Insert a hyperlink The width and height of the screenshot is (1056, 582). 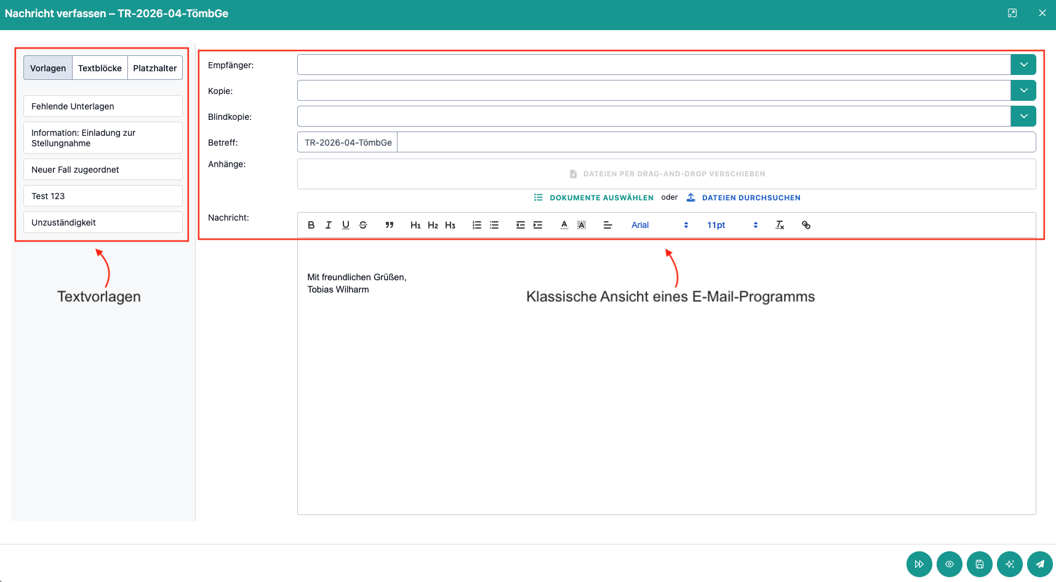(806, 225)
